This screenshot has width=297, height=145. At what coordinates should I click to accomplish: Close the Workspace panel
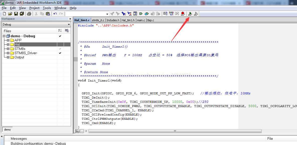point(70,19)
